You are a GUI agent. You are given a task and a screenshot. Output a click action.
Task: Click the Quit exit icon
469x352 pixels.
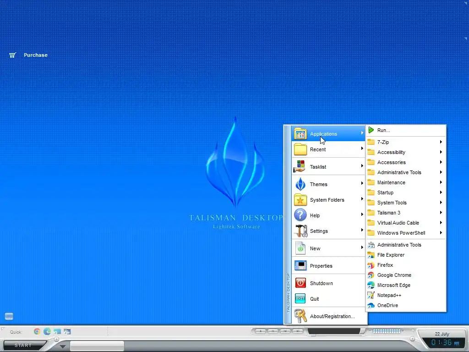(x=300, y=299)
